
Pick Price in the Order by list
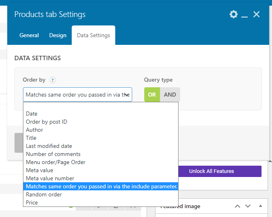32,202
